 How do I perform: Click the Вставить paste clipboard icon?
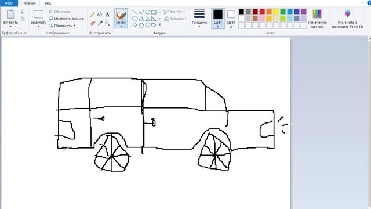10,14
